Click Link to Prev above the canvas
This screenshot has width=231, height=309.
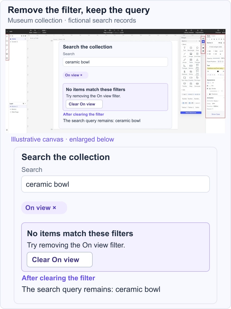(34, 38)
